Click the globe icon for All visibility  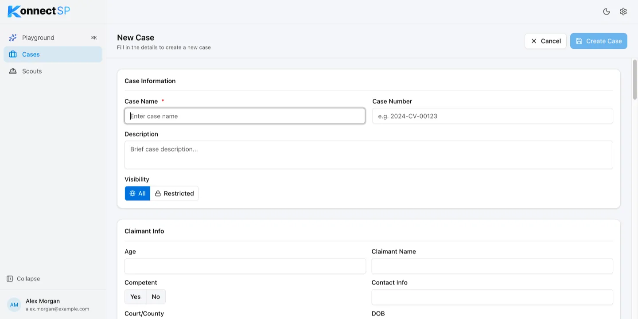point(132,194)
